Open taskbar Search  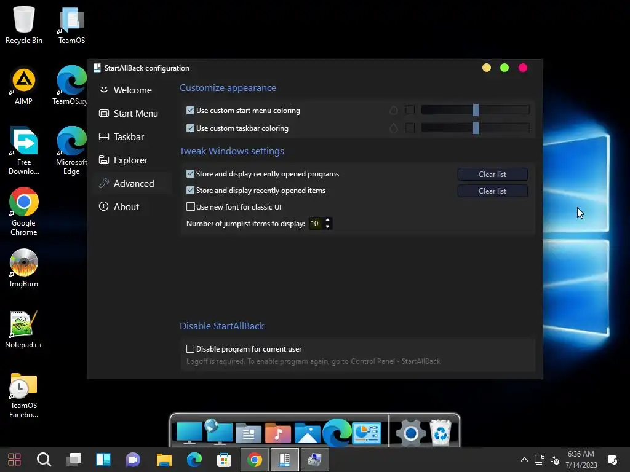44,460
